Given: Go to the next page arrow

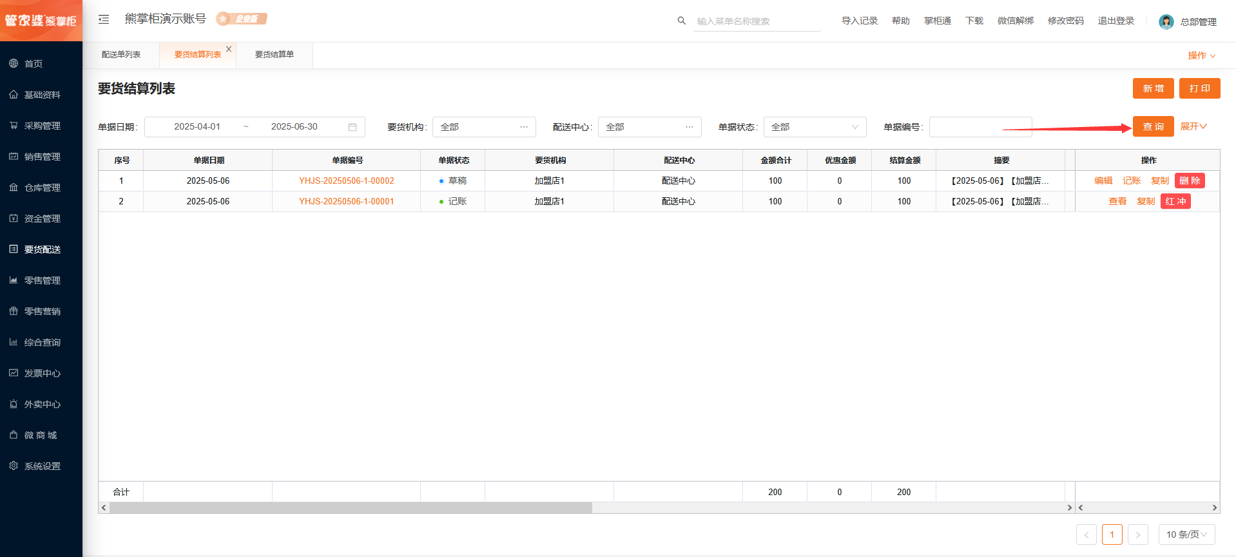Looking at the screenshot, I should [x=1138, y=534].
